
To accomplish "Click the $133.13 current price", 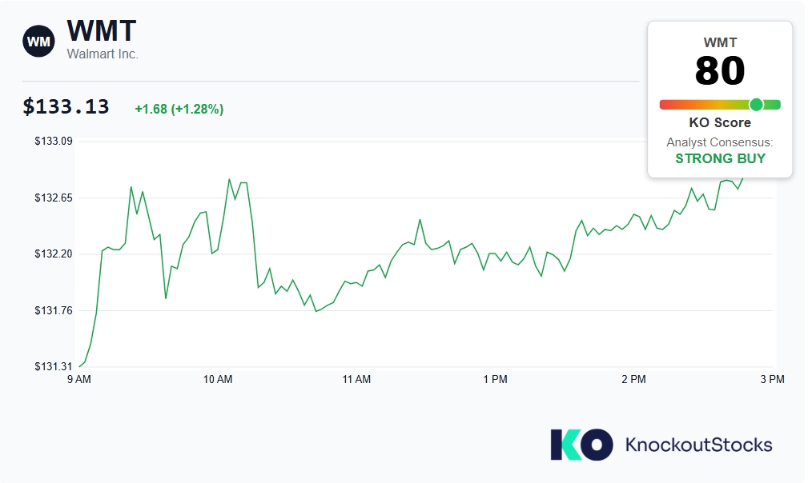I will click(x=66, y=106).
